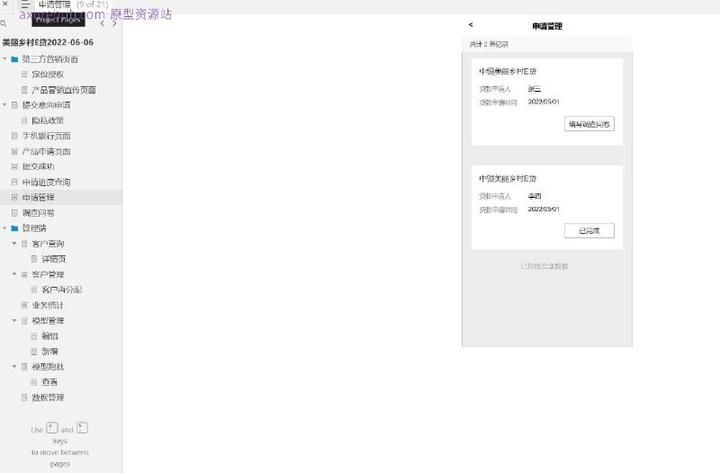Open the 提交意向申请 page
The width and height of the screenshot is (720, 473).
pos(47,105)
